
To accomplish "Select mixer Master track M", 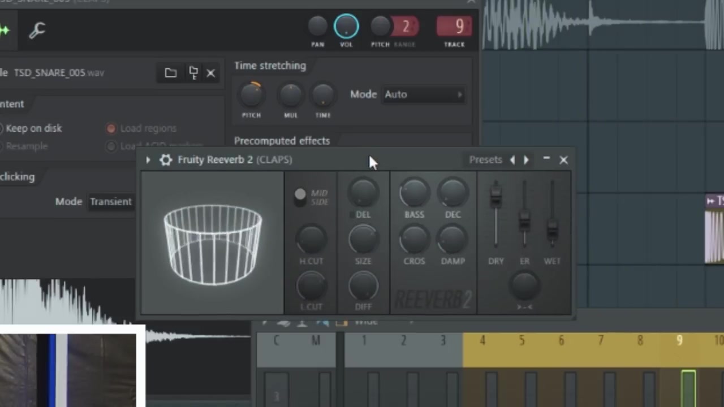I will [316, 341].
